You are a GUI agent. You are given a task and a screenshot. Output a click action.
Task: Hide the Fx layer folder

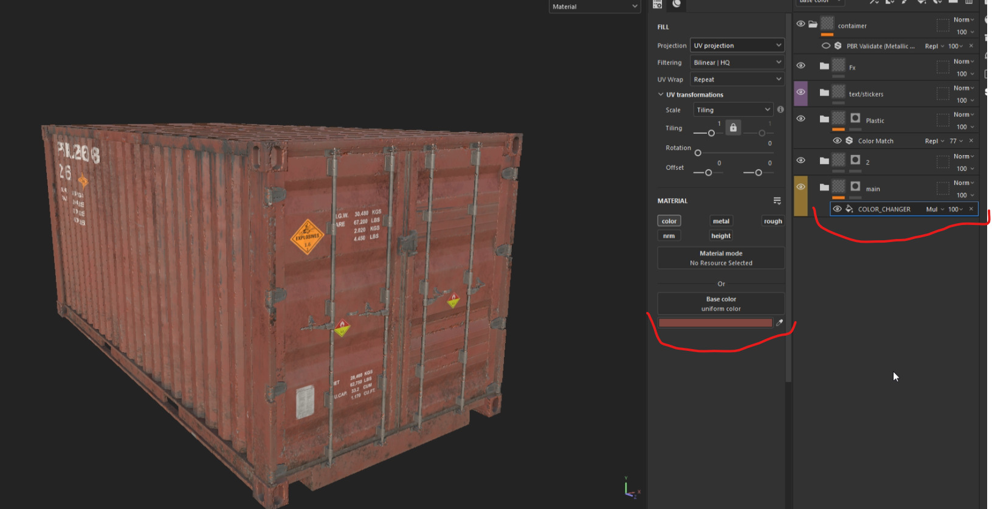click(x=801, y=66)
